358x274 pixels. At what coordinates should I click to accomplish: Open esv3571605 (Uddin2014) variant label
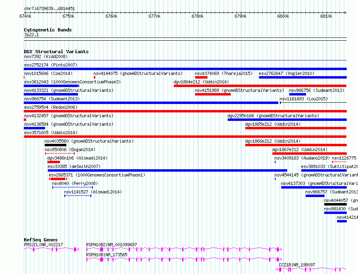click(x=51, y=133)
